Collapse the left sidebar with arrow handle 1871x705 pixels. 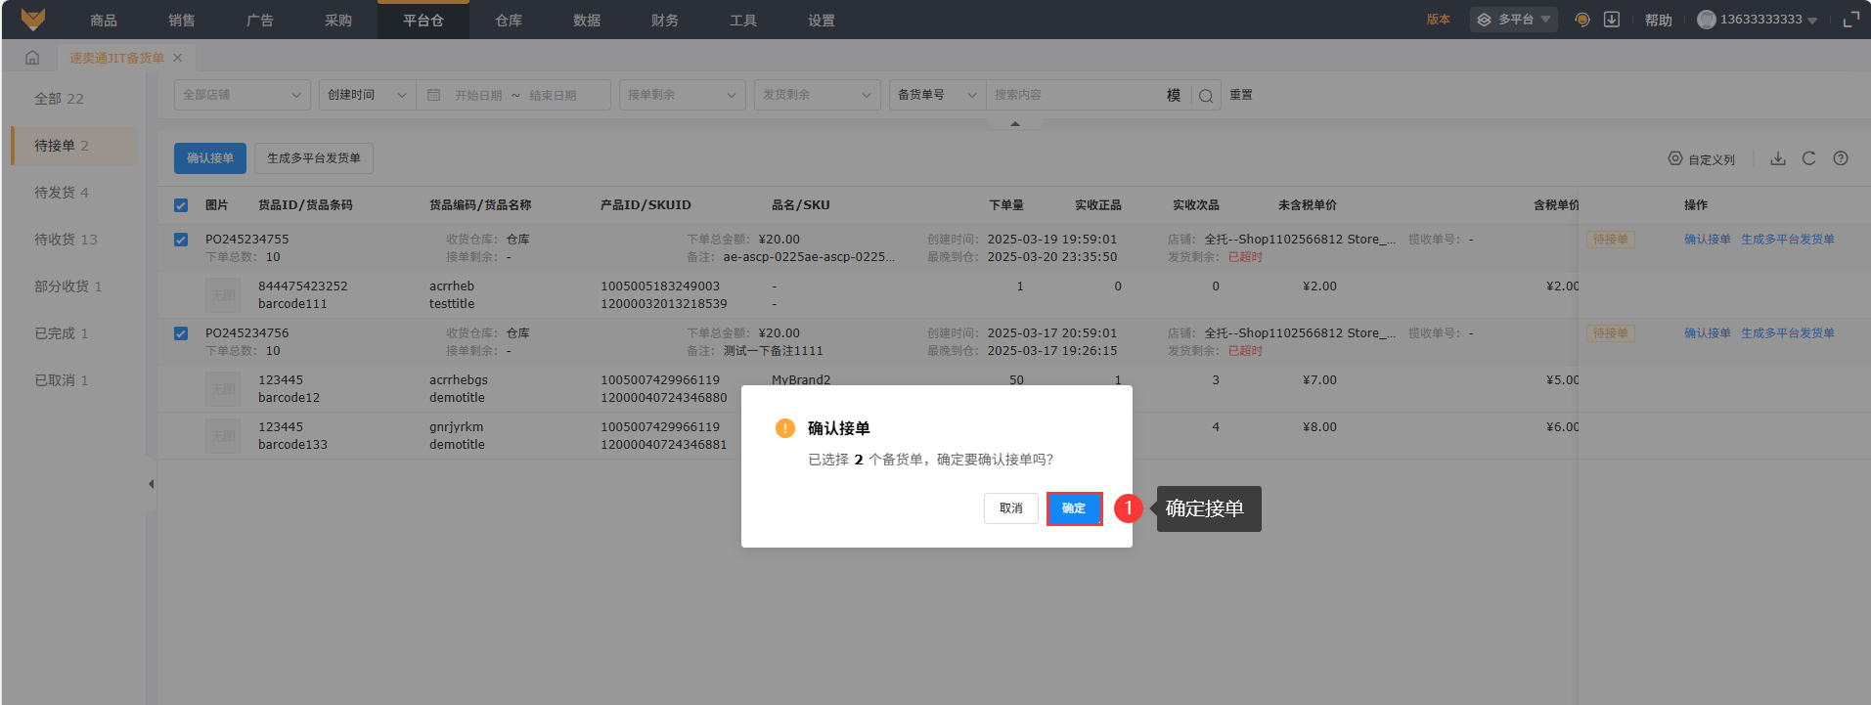pos(151,484)
